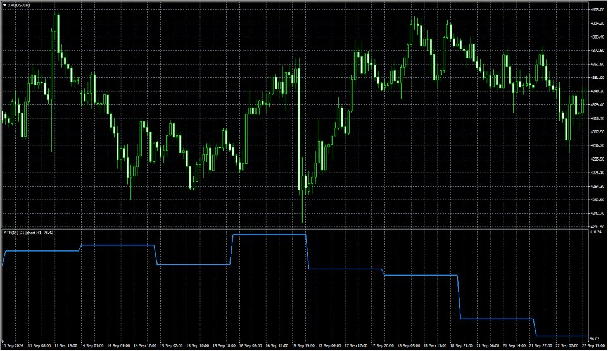Click the 14 Sep 01:00 time label
The image size is (608, 351).
[x=92, y=345]
